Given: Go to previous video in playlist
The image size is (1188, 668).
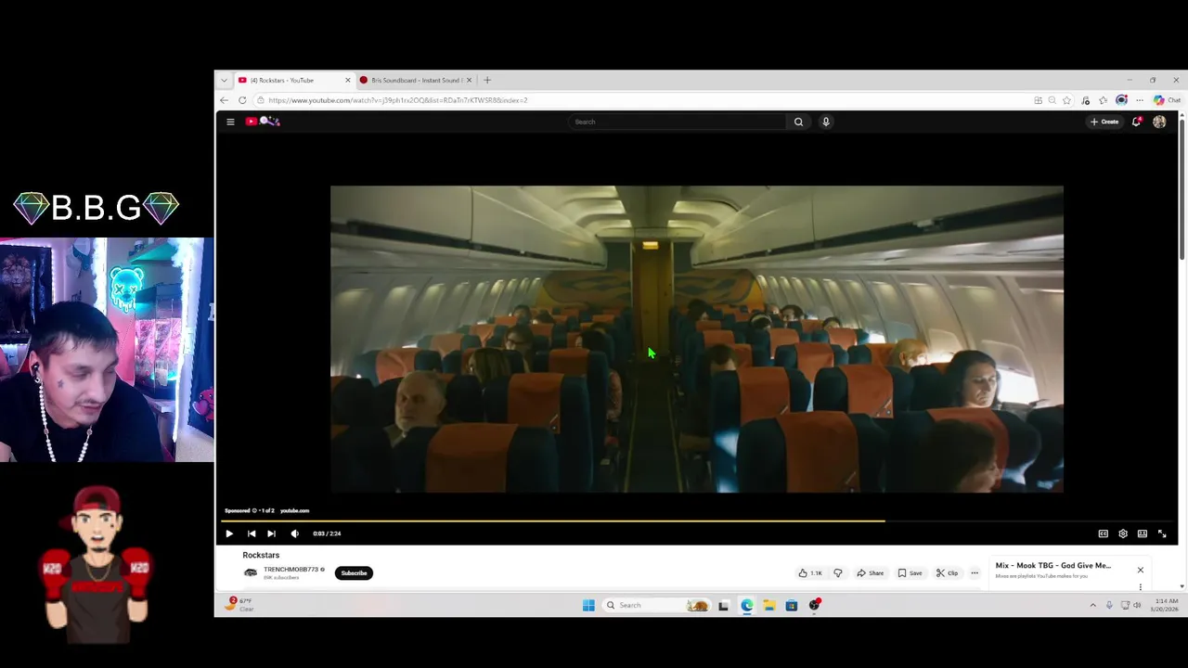Looking at the screenshot, I should (x=252, y=533).
